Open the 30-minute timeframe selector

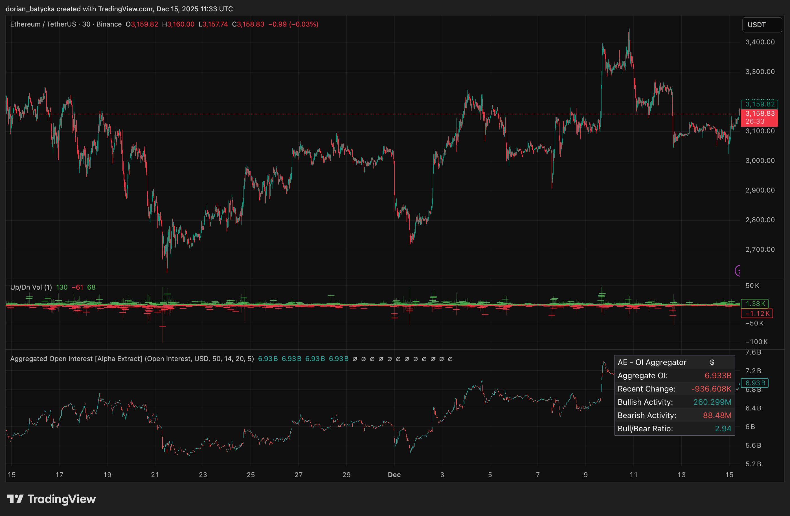(x=87, y=24)
